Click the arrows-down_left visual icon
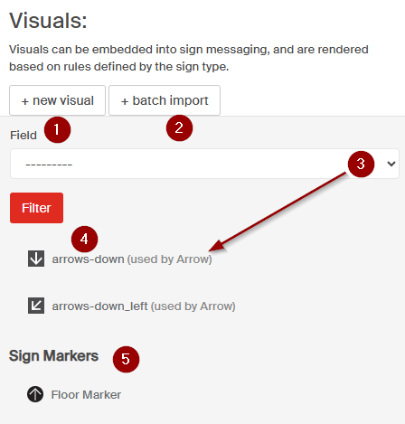 click(36, 306)
